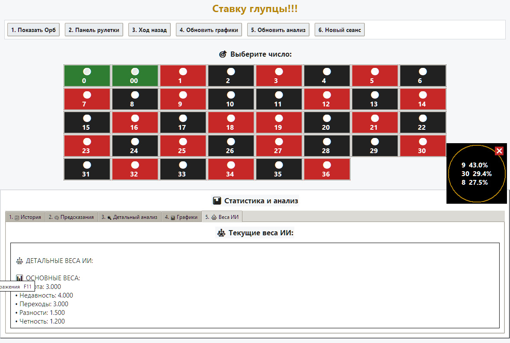Open '2. Предсказания' tab
The image size is (510, 343).
point(71,217)
